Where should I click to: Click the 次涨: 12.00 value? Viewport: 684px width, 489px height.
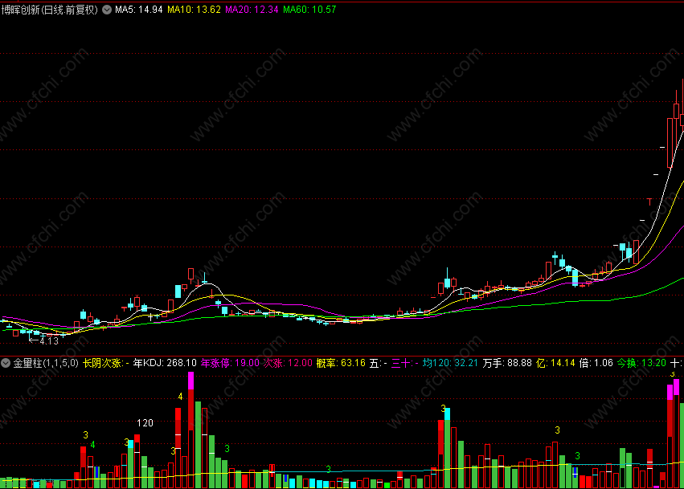point(288,363)
